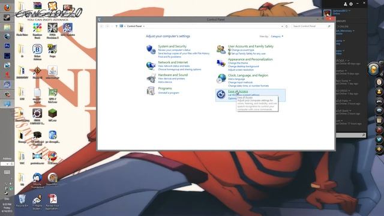Click View network status and tasks
This screenshot has height=216, width=384.
tap(174, 66)
